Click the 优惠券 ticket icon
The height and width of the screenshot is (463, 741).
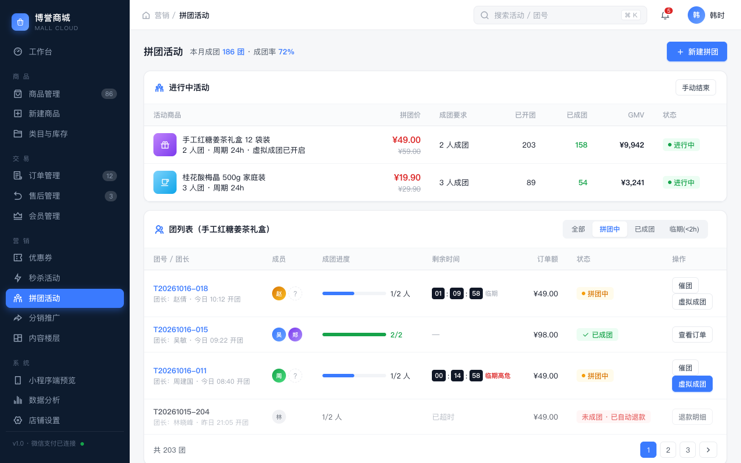(18, 258)
